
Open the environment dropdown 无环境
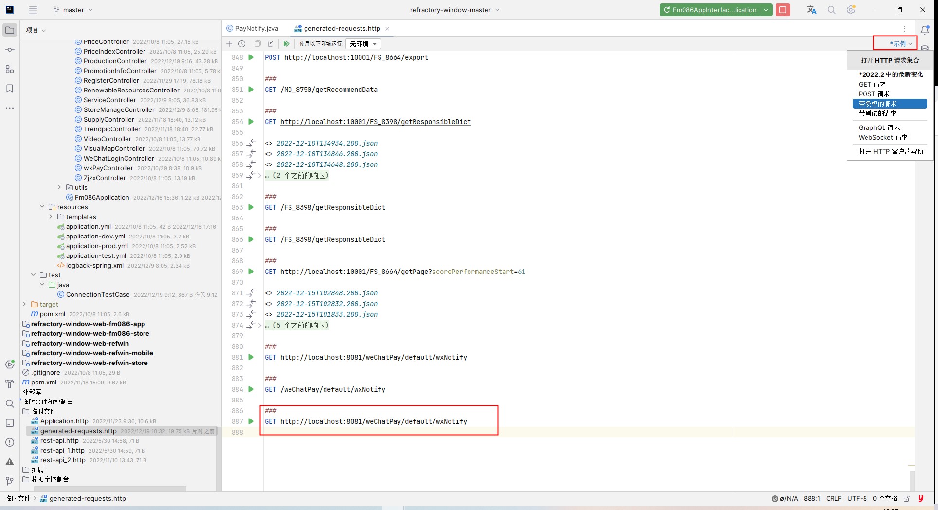tap(363, 44)
